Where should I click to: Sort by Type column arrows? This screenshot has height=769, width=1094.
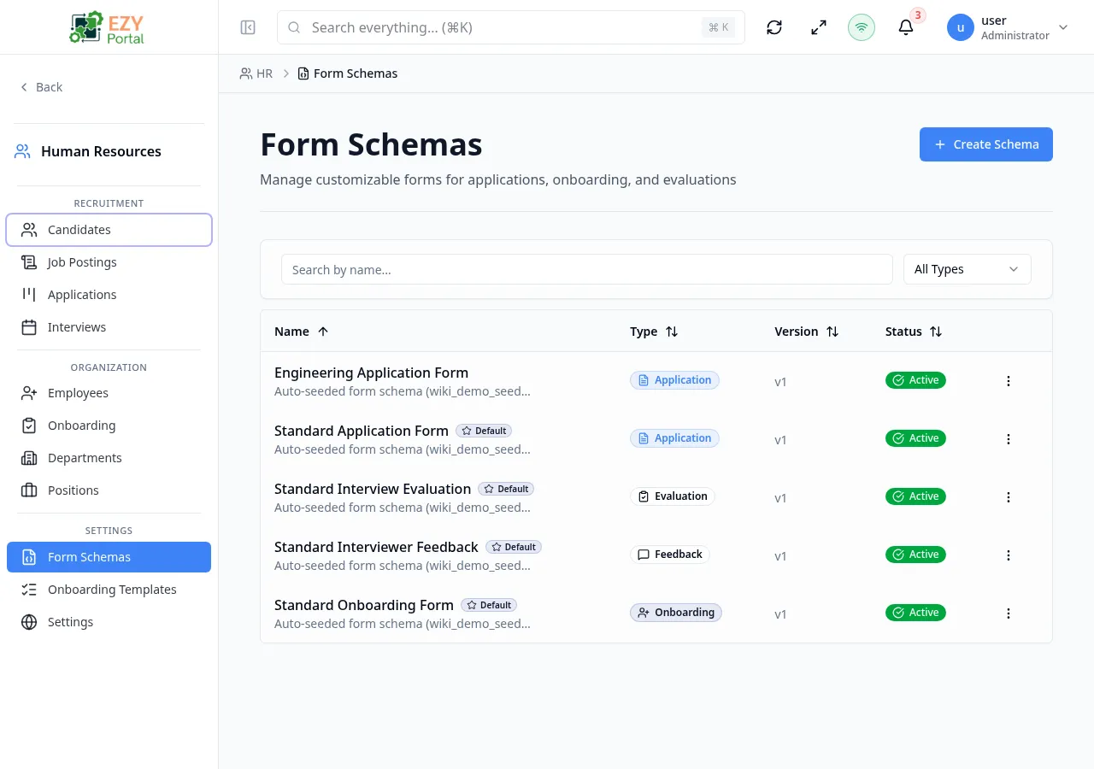(672, 332)
